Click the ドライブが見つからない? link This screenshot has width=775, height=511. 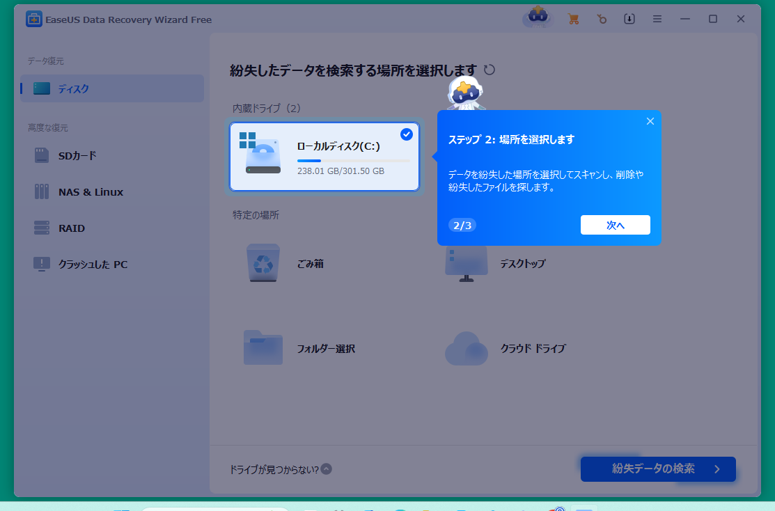coord(274,469)
